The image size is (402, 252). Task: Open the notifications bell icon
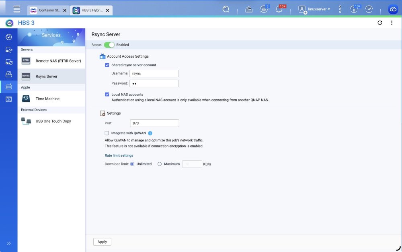coord(279,9)
